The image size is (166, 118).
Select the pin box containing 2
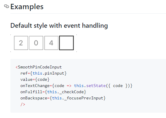21,43
